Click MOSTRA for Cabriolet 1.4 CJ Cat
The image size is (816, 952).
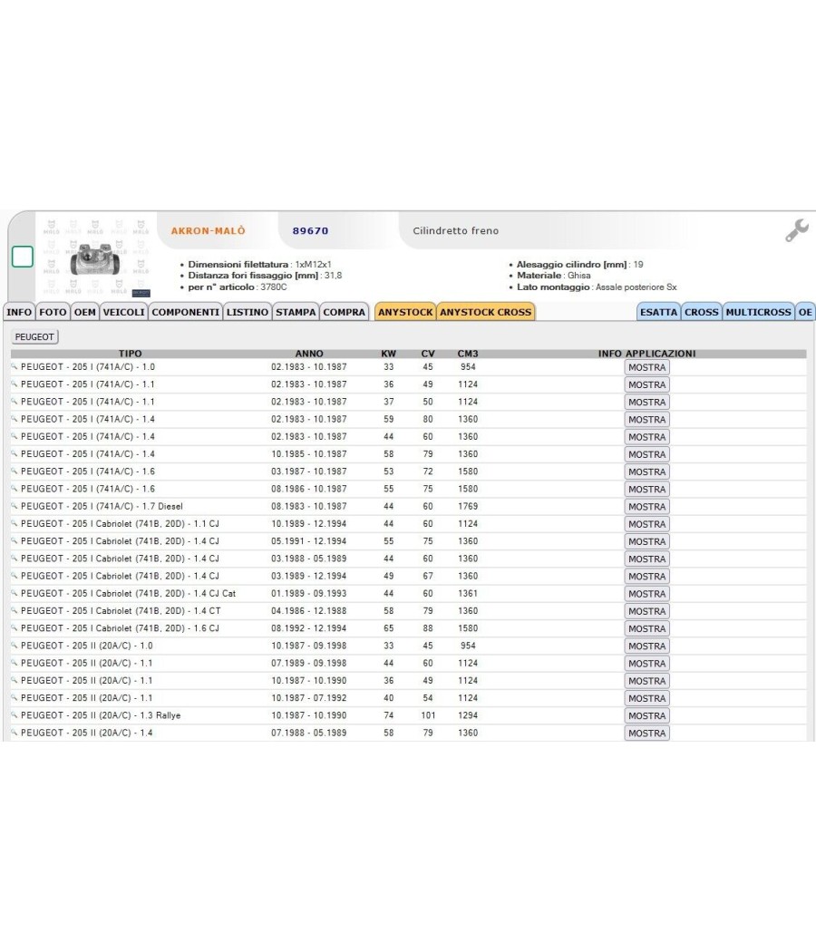tap(647, 594)
